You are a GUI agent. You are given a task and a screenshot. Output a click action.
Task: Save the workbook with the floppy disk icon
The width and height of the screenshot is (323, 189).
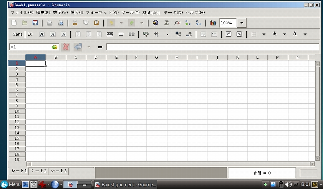[35, 23]
